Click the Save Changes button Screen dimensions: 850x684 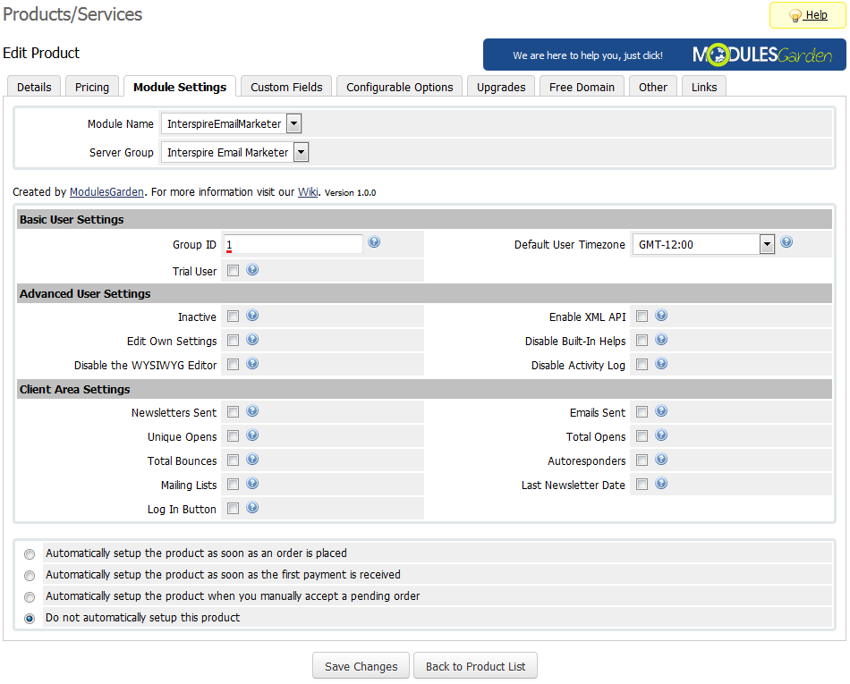(x=361, y=666)
